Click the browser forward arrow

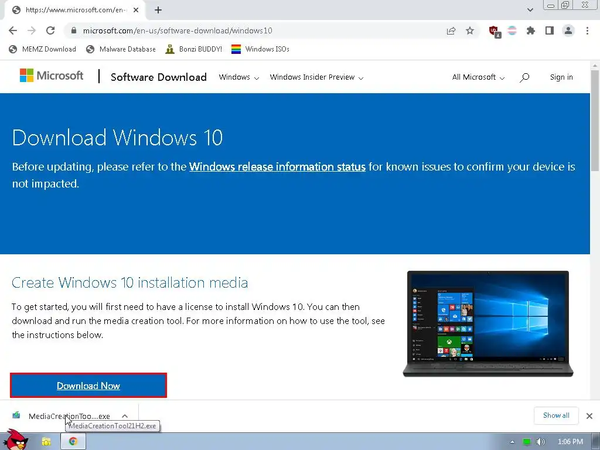pos(32,30)
